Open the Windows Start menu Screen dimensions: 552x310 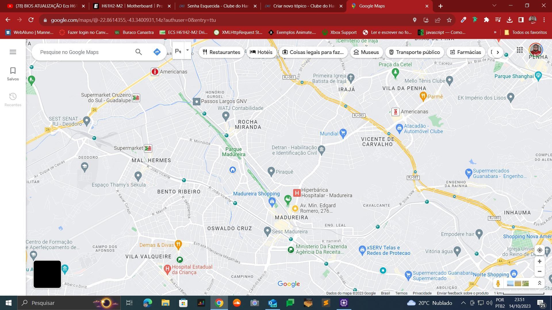point(8,303)
